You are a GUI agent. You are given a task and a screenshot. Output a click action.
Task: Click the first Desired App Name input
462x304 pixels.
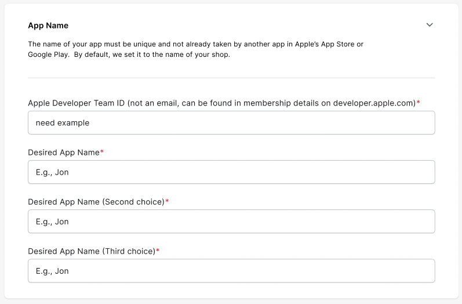pyautogui.click(x=231, y=172)
